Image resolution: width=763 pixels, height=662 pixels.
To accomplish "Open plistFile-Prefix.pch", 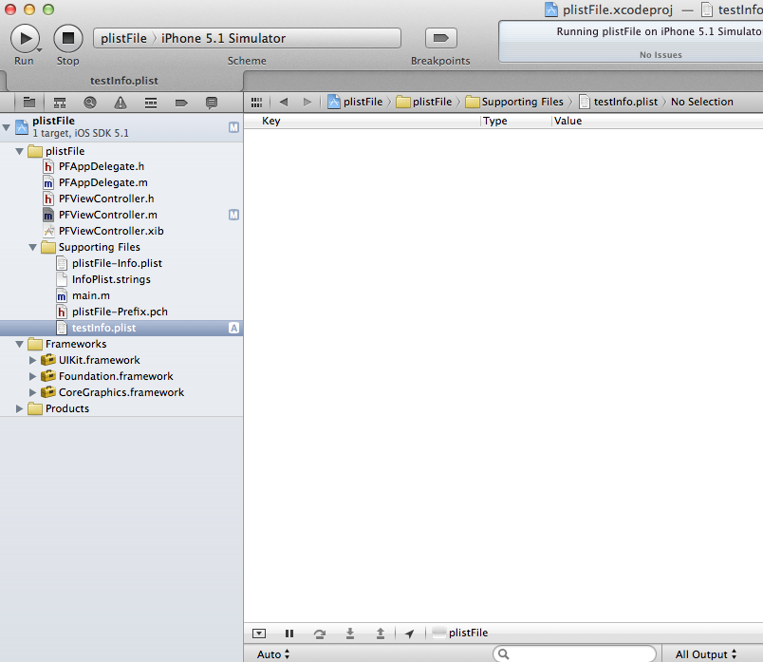I will coord(120,312).
